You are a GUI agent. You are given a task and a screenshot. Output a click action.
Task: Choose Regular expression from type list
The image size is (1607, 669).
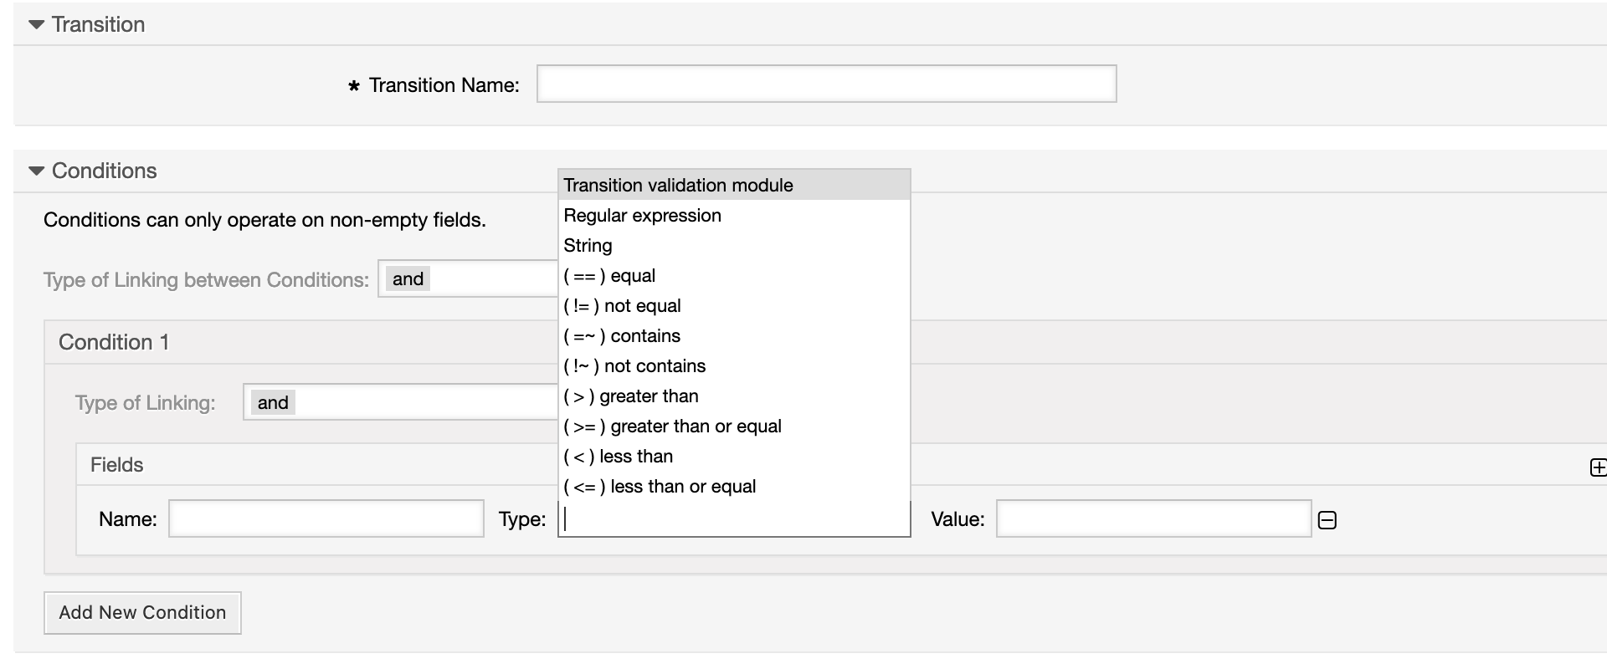pyautogui.click(x=642, y=216)
